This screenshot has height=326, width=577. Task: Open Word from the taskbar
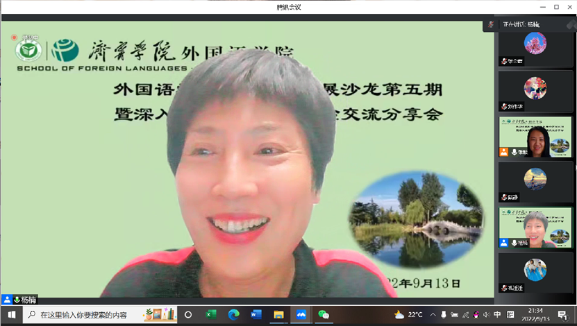[x=256, y=315]
